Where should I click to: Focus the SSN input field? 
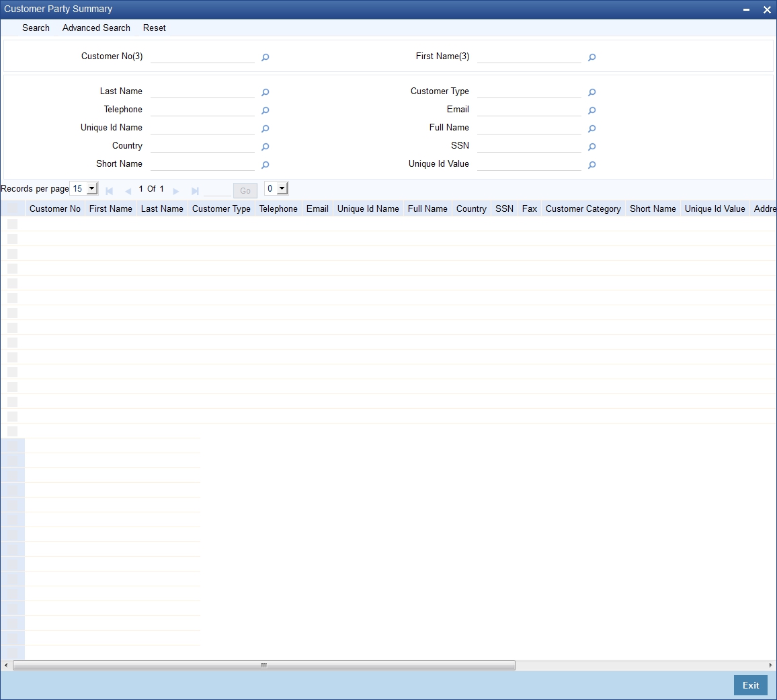click(x=529, y=146)
